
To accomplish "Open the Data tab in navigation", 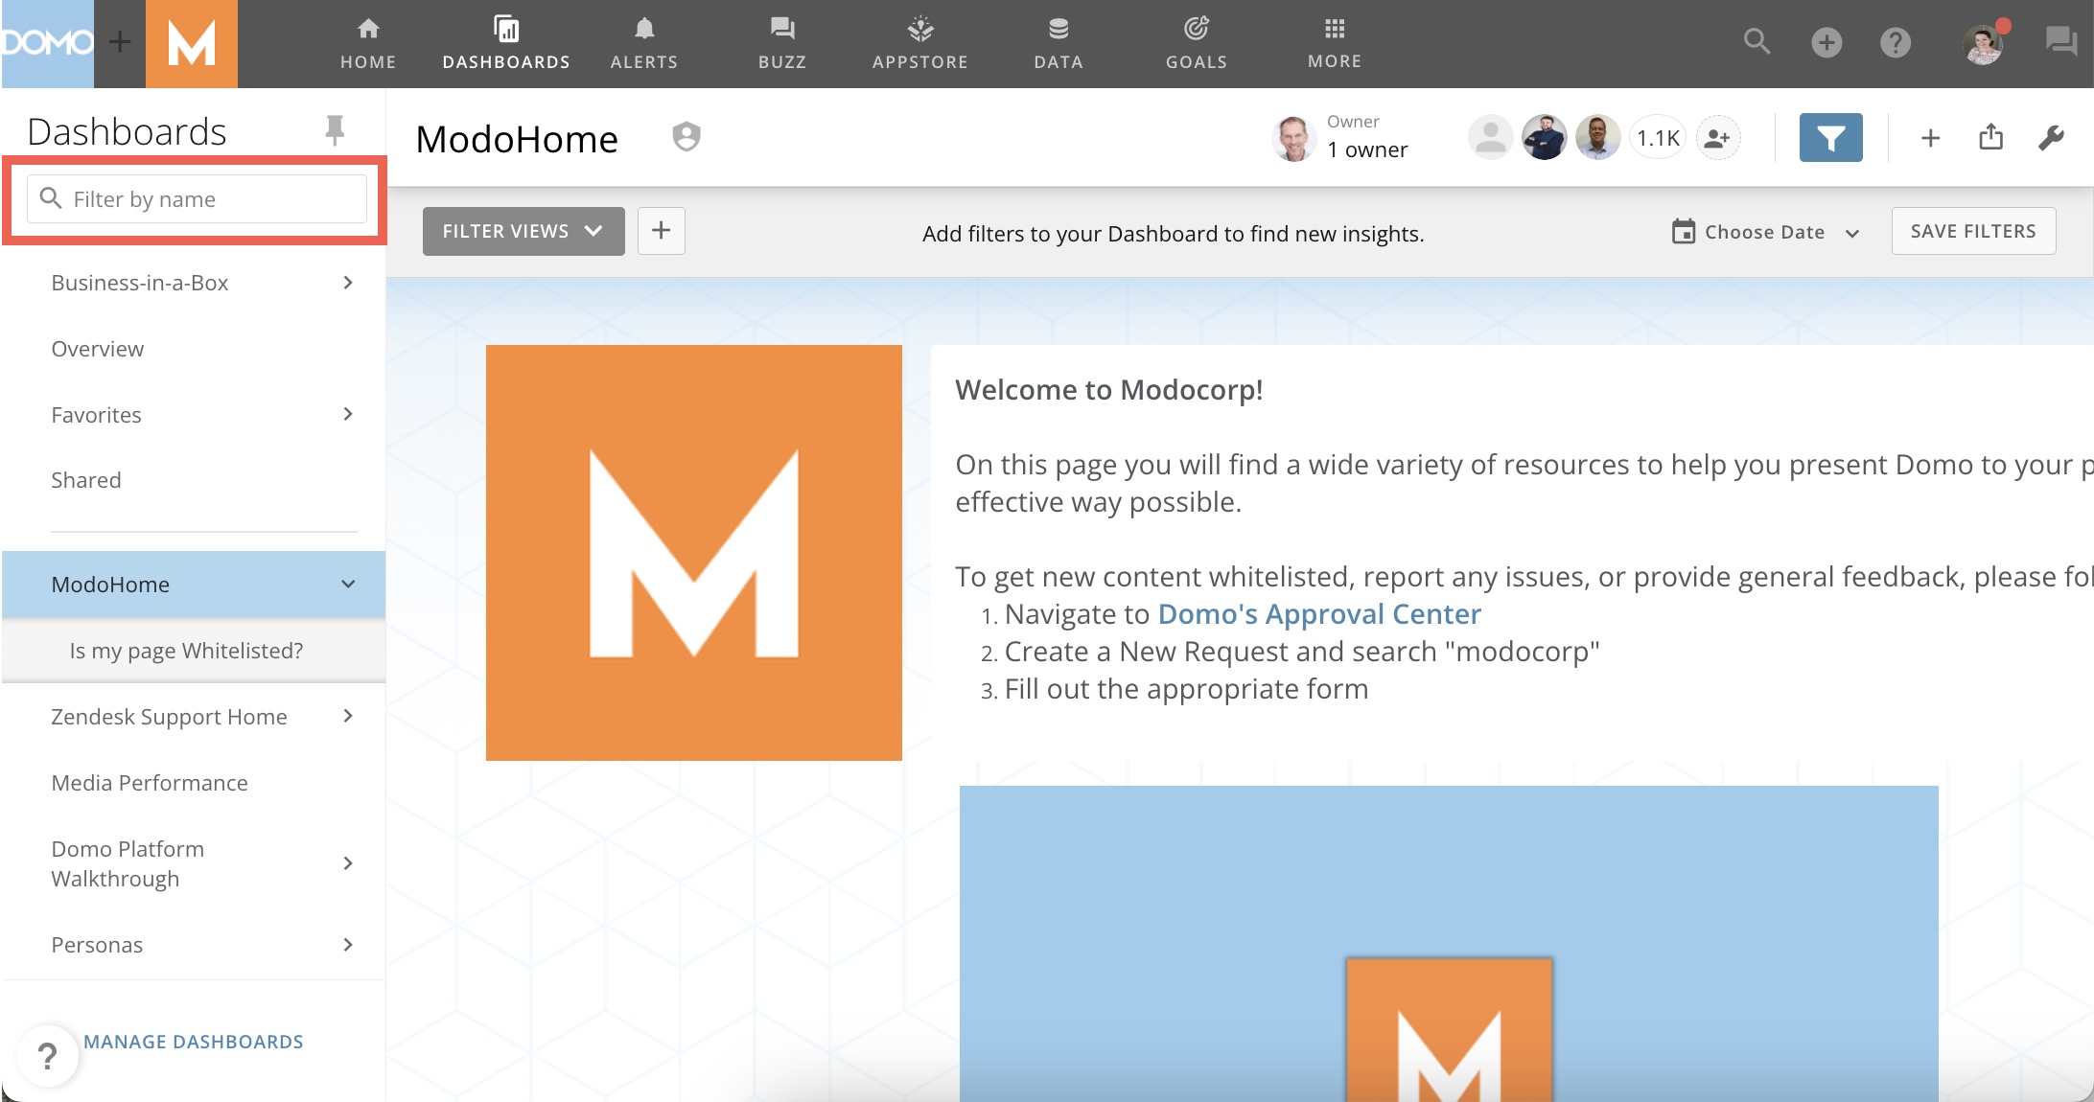I will point(1058,43).
